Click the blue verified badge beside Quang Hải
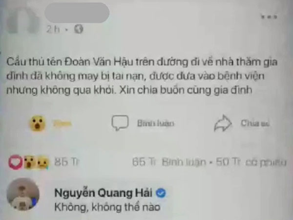The height and width of the screenshot is (220, 293). coord(161,193)
